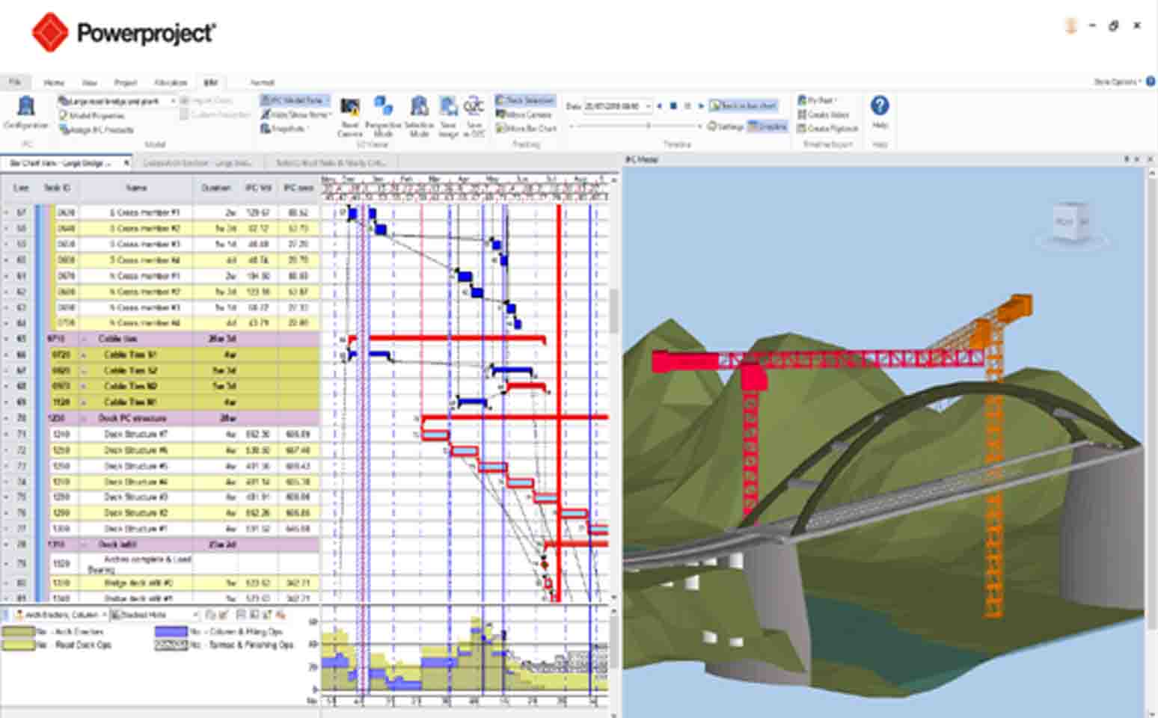Screen dimensions: 1158x718
Task: Toggle Track Selection tracking option
Action: coord(525,100)
